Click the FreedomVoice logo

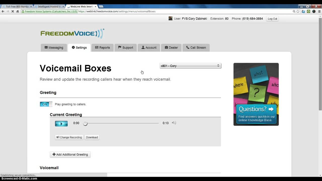[72, 33]
